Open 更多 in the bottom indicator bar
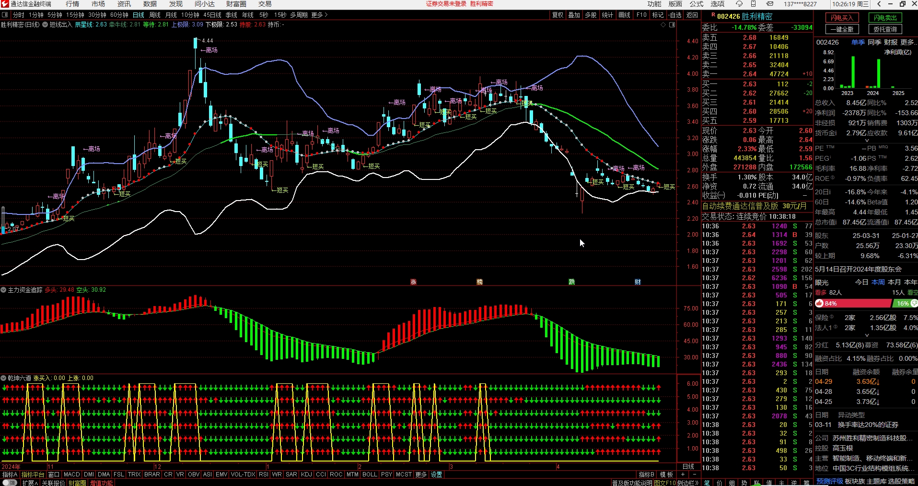The height and width of the screenshot is (486, 918). 421,474
